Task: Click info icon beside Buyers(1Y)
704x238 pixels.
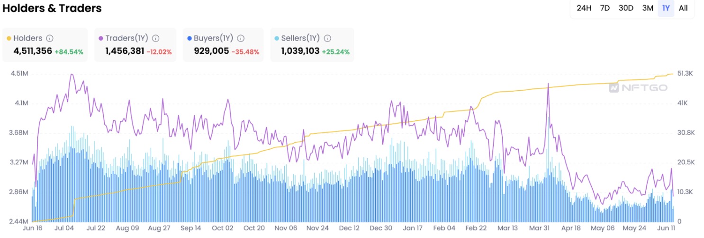Action: [x=241, y=39]
